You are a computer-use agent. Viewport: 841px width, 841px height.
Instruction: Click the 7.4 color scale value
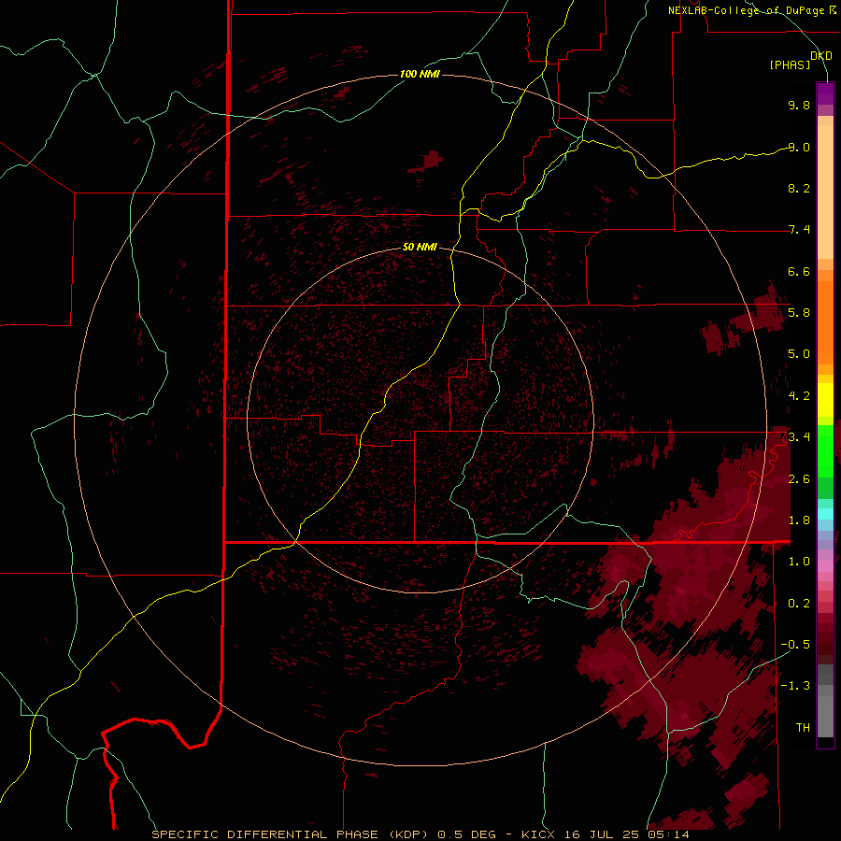(799, 230)
